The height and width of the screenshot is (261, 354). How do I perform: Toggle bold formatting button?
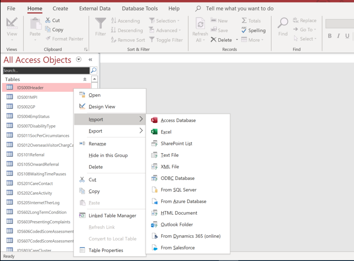coord(330,36)
